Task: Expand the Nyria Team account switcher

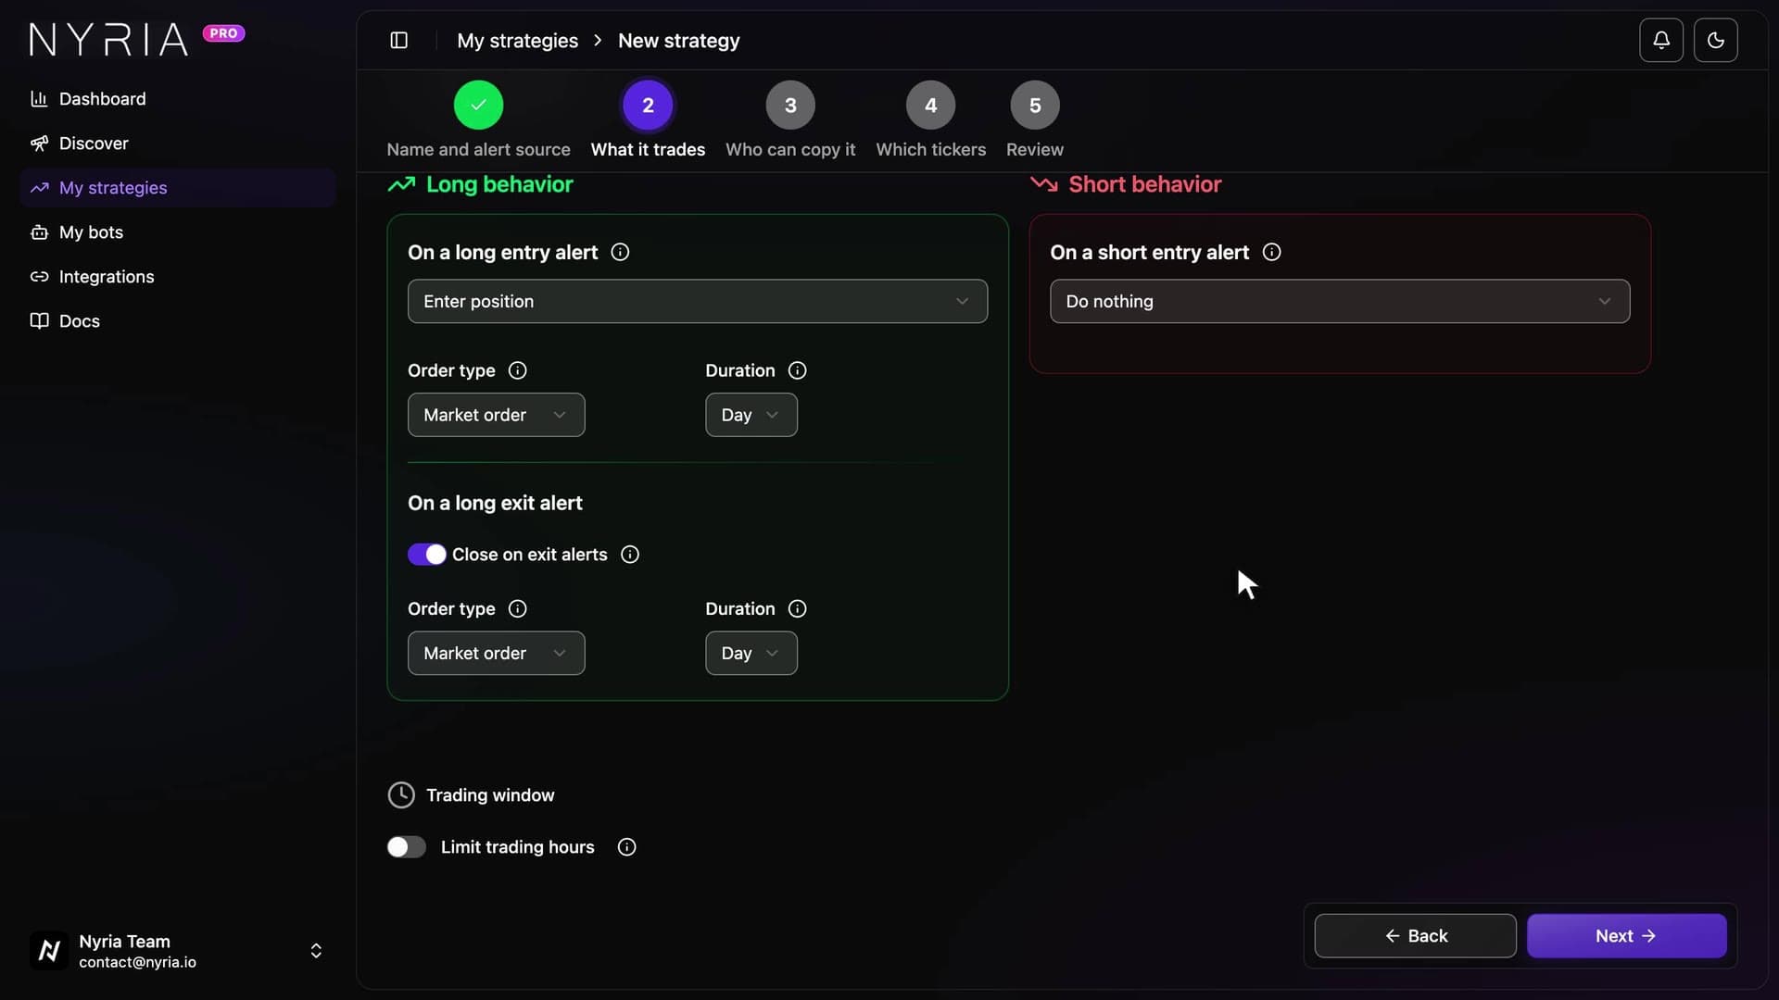Action: tap(316, 951)
